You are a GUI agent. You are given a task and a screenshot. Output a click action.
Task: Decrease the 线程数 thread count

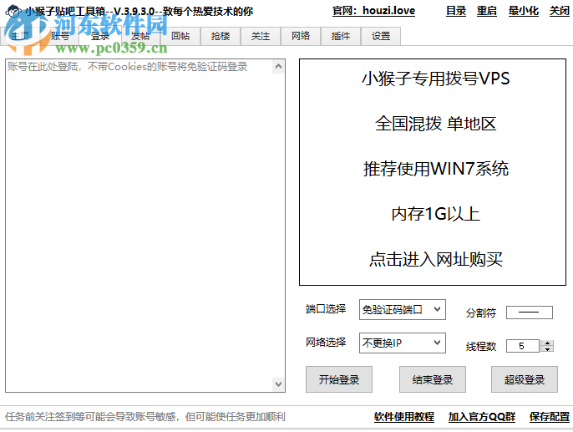point(547,349)
